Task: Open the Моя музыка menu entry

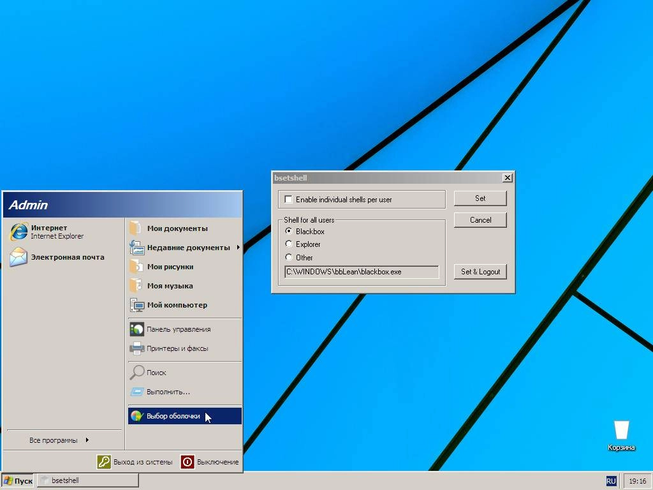Action: tap(185, 286)
